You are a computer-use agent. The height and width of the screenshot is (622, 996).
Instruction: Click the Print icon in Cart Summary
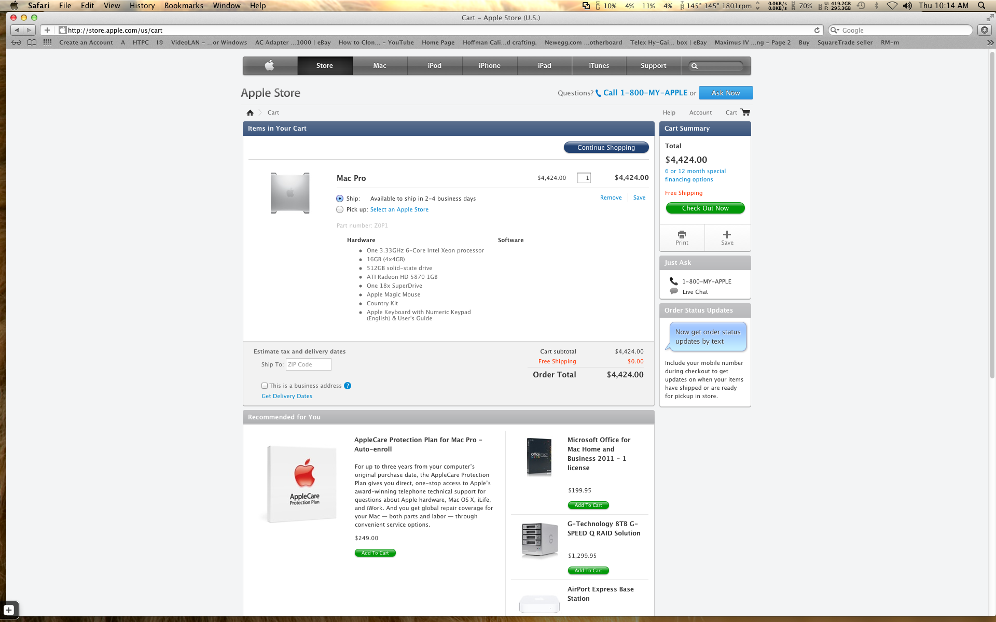[x=682, y=235]
